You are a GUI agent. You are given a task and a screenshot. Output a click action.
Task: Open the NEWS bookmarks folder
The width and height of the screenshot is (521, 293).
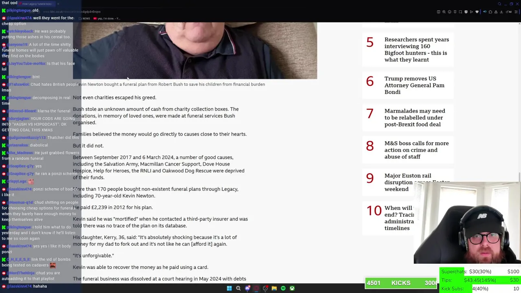pos(85,18)
